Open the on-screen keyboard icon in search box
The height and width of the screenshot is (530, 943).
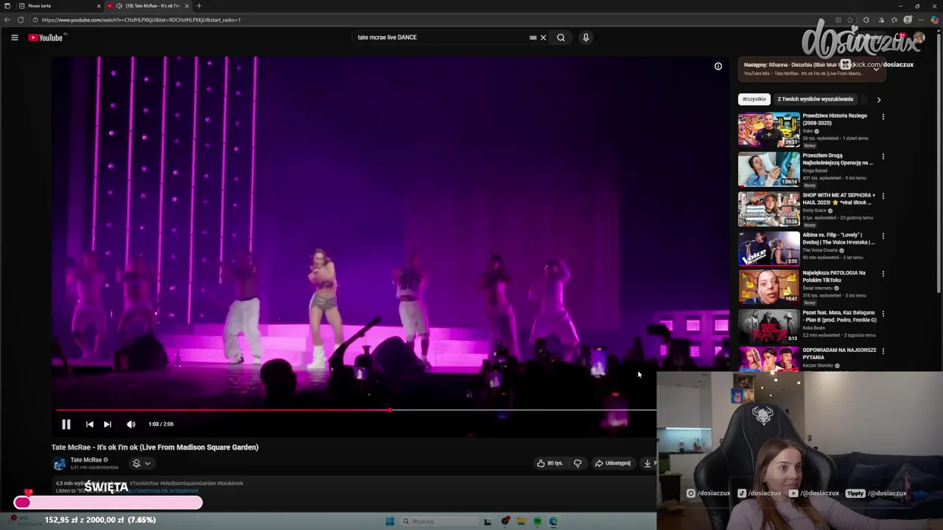tap(533, 38)
